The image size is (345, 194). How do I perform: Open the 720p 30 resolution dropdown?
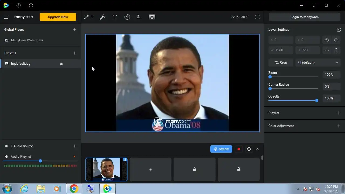click(x=240, y=17)
